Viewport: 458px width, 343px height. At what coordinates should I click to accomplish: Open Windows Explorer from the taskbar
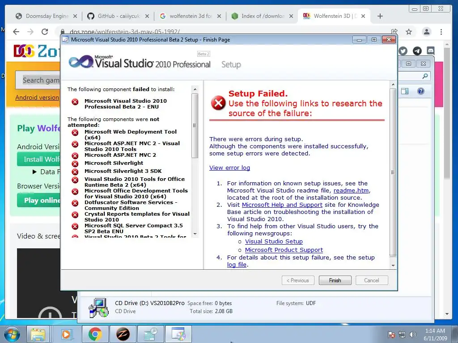[x=38, y=334]
